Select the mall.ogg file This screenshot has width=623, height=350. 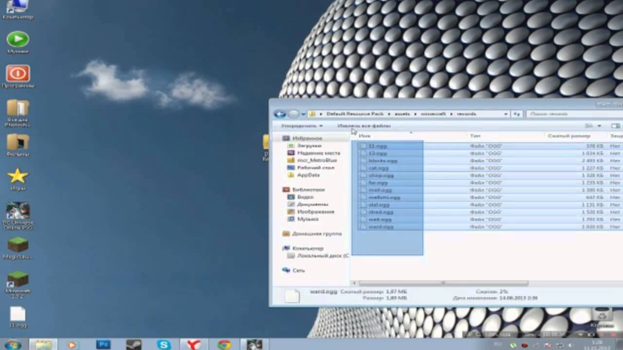coord(380,190)
